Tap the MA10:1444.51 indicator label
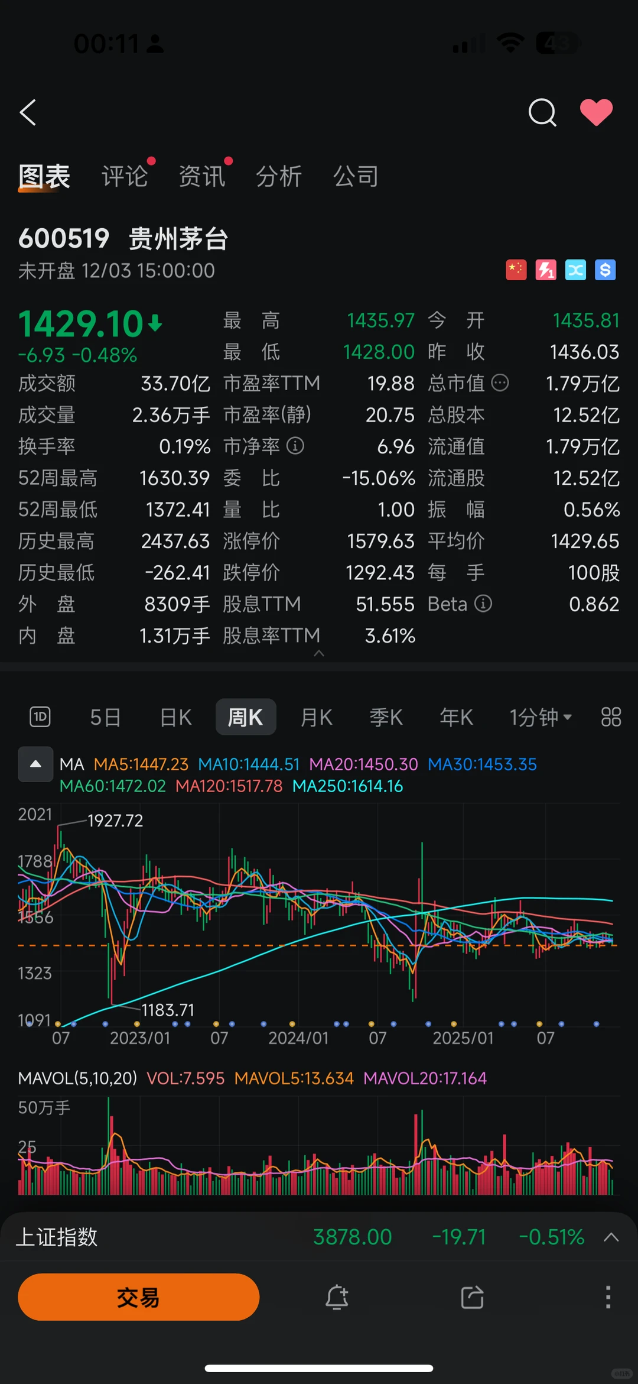638x1384 pixels. click(x=249, y=764)
